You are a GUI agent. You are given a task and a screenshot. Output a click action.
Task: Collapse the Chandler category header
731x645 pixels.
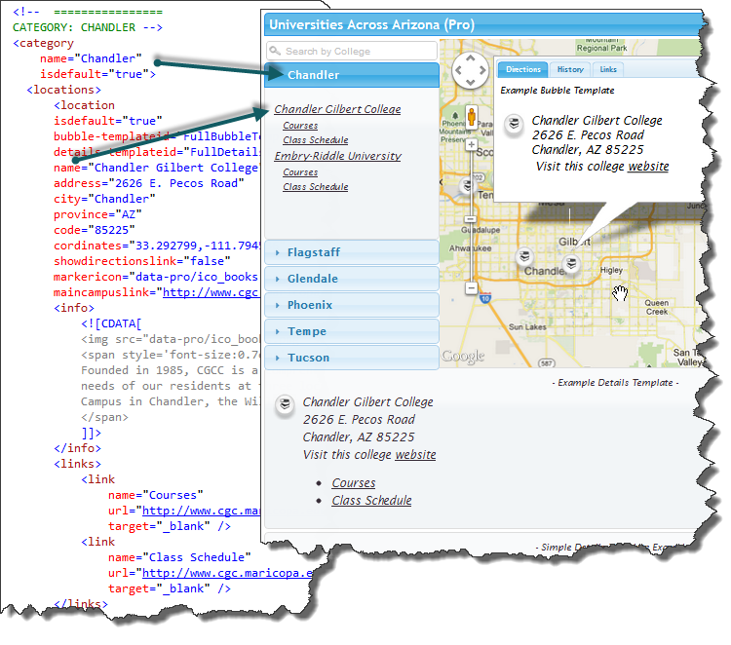352,75
